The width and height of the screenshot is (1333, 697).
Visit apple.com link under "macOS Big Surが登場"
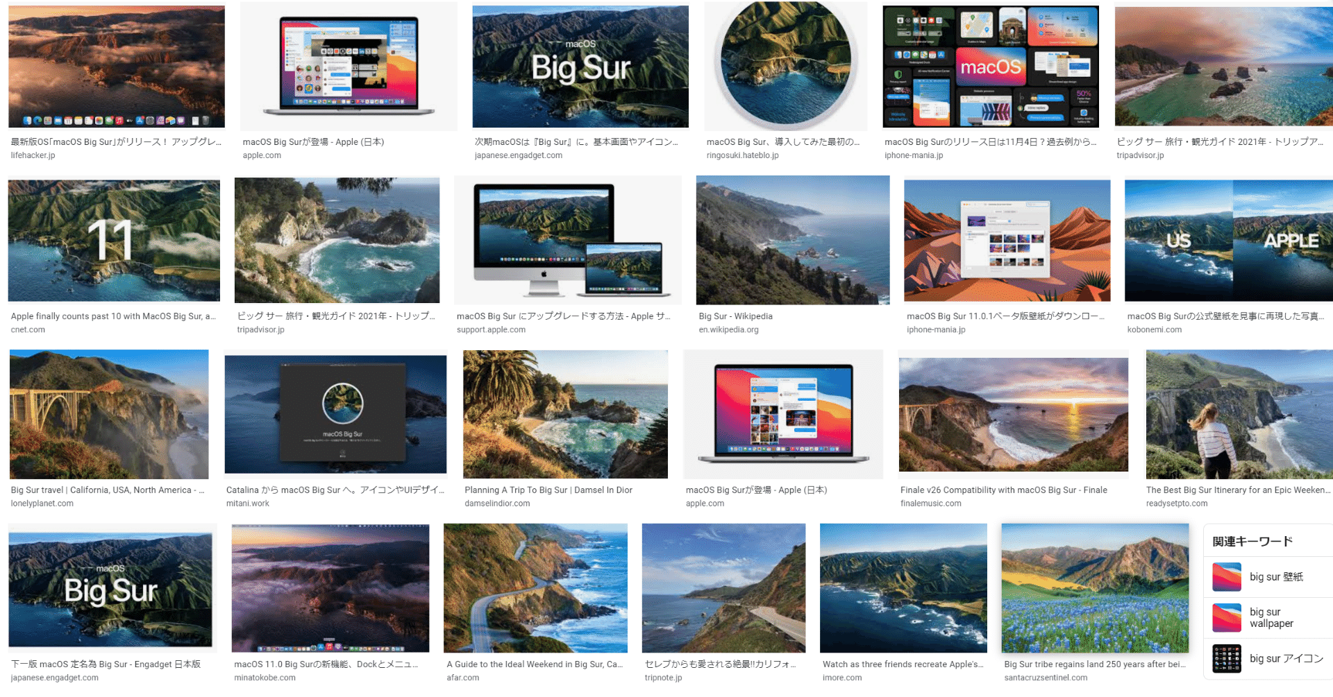[x=262, y=155]
